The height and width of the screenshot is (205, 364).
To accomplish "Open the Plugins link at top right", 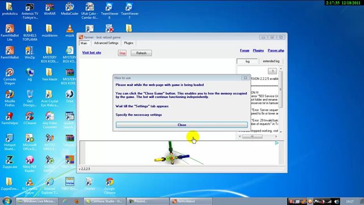I will (x=258, y=50).
